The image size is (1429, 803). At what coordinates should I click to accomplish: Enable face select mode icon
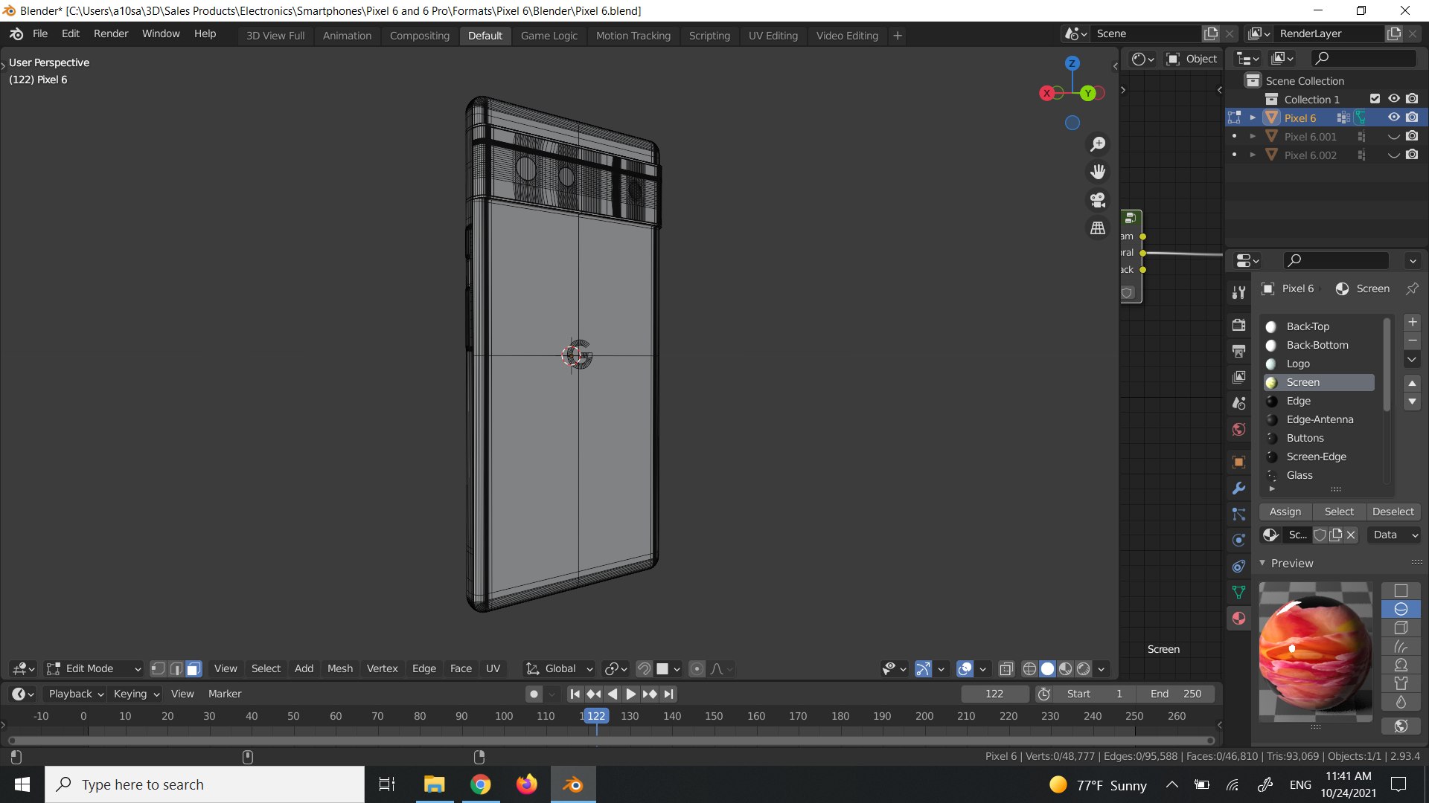194,668
